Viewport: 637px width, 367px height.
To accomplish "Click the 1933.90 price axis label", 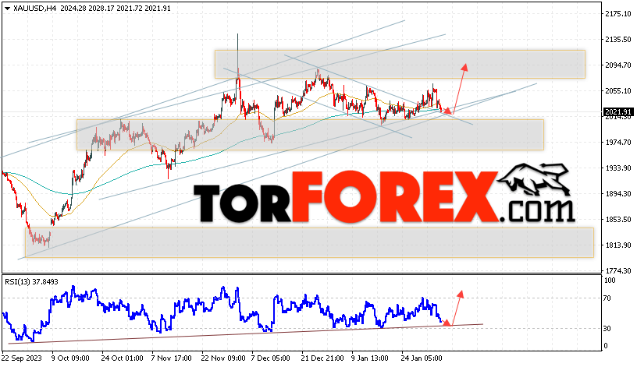I will [x=618, y=168].
